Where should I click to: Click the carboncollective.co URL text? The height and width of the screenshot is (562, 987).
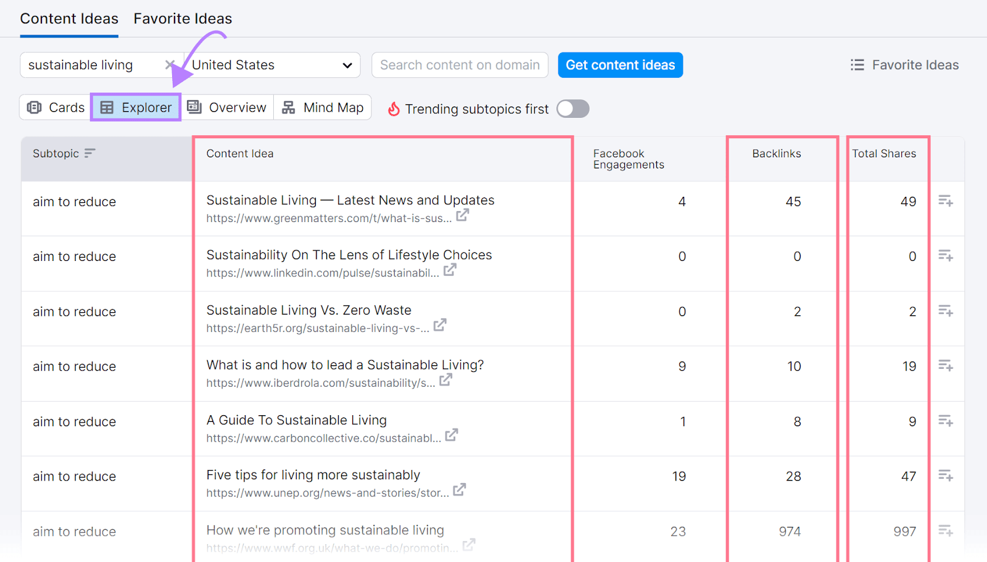tap(323, 438)
